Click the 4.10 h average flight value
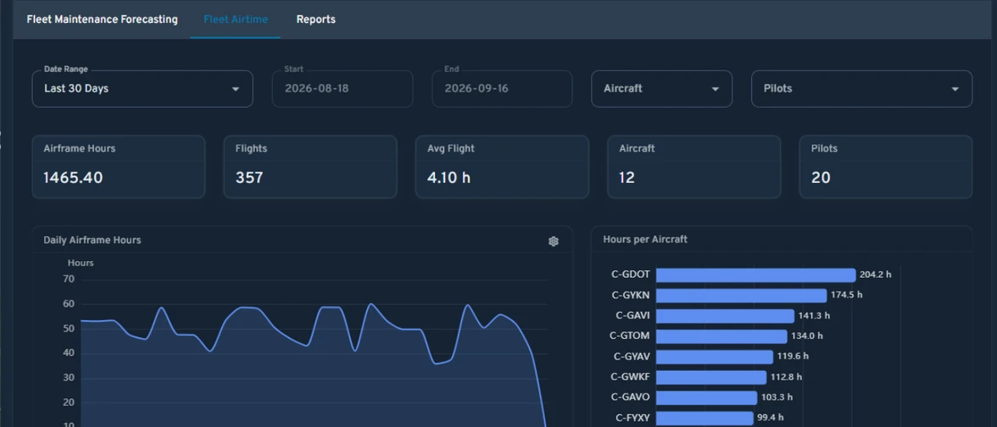This screenshot has height=427, width=997. click(449, 178)
